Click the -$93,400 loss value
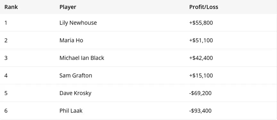This screenshot has width=277, height=120. coord(200,111)
